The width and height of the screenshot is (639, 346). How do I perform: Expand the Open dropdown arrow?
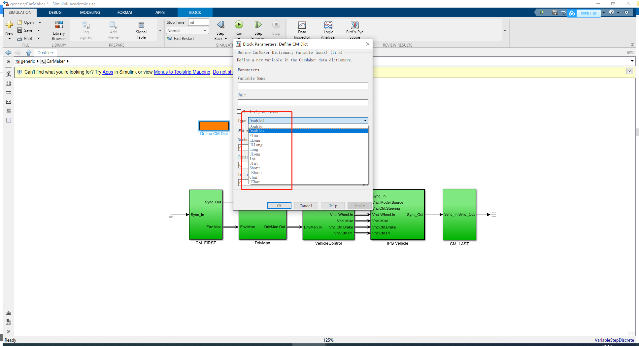pyautogui.click(x=40, y=22)
